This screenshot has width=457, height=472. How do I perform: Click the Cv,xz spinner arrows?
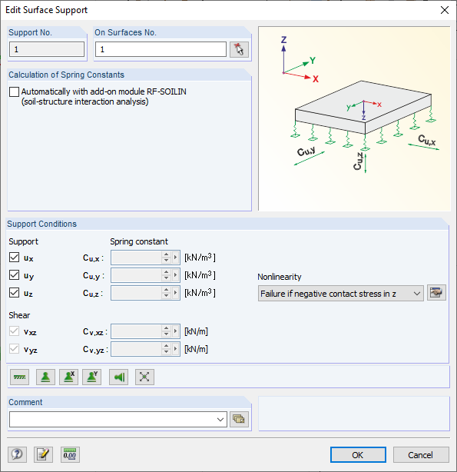[166, 331]
